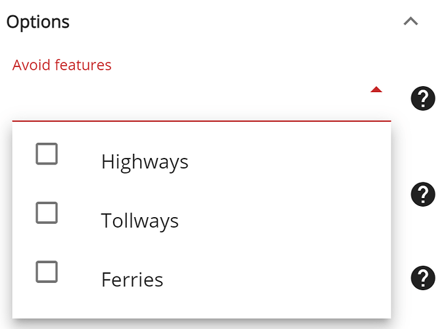Viewport: 444px width, 329px height.
Task: Close the Avoid features dropdown list
Action: point(376,89)
